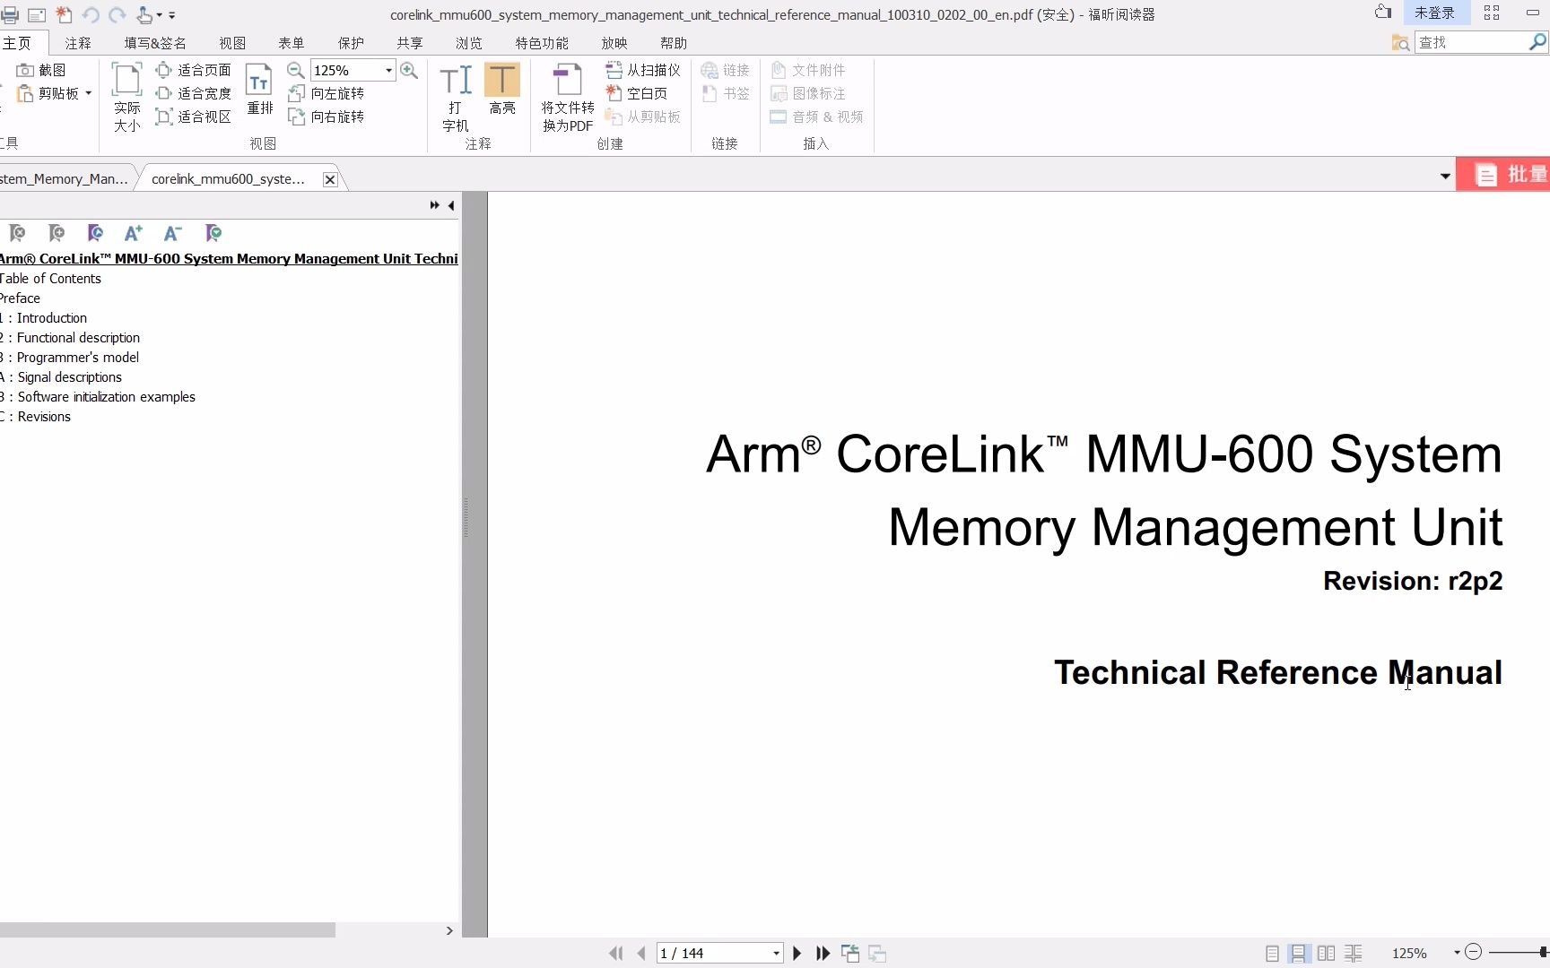Open the 保护 Protect ribbon tab
The height and width of the screenshot is (968, 1550).
(x=351, y=43)
